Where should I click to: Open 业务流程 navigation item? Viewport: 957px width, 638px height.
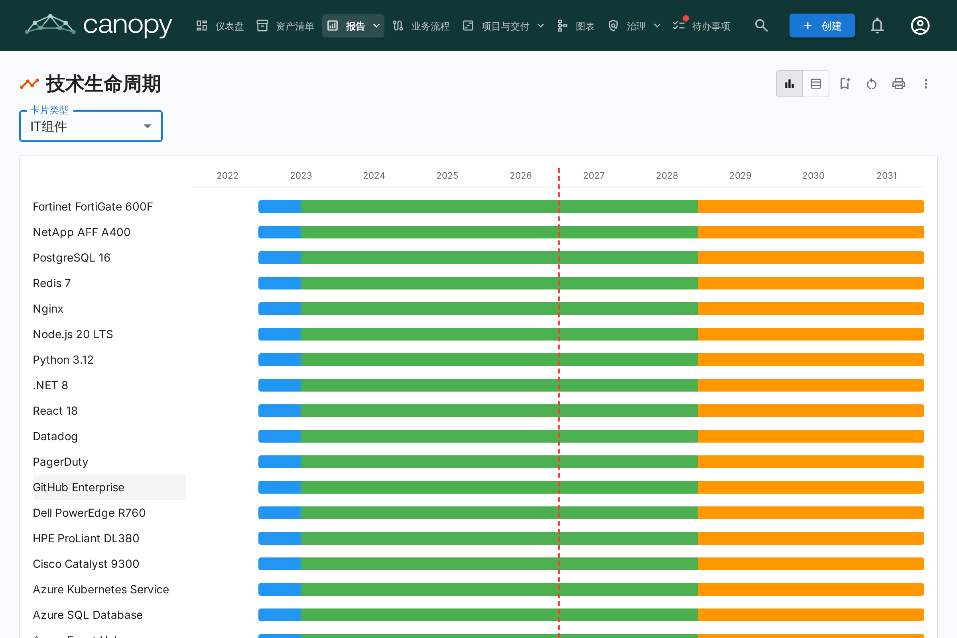[x=421, y=26]
